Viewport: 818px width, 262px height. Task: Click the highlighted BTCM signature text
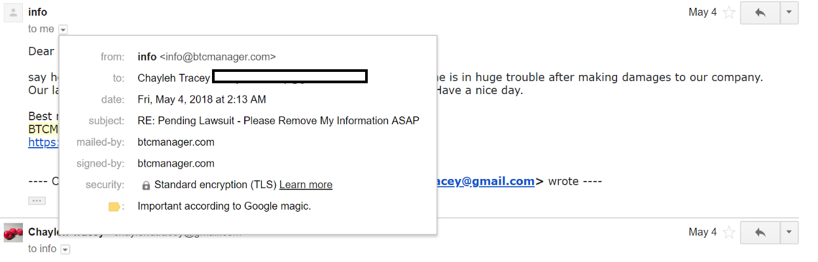(43, 129)
